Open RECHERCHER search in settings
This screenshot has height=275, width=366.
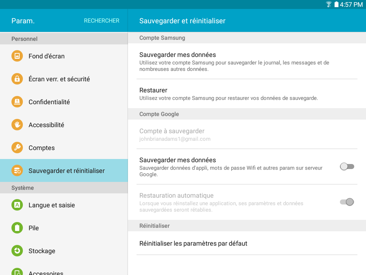point(102,21)
